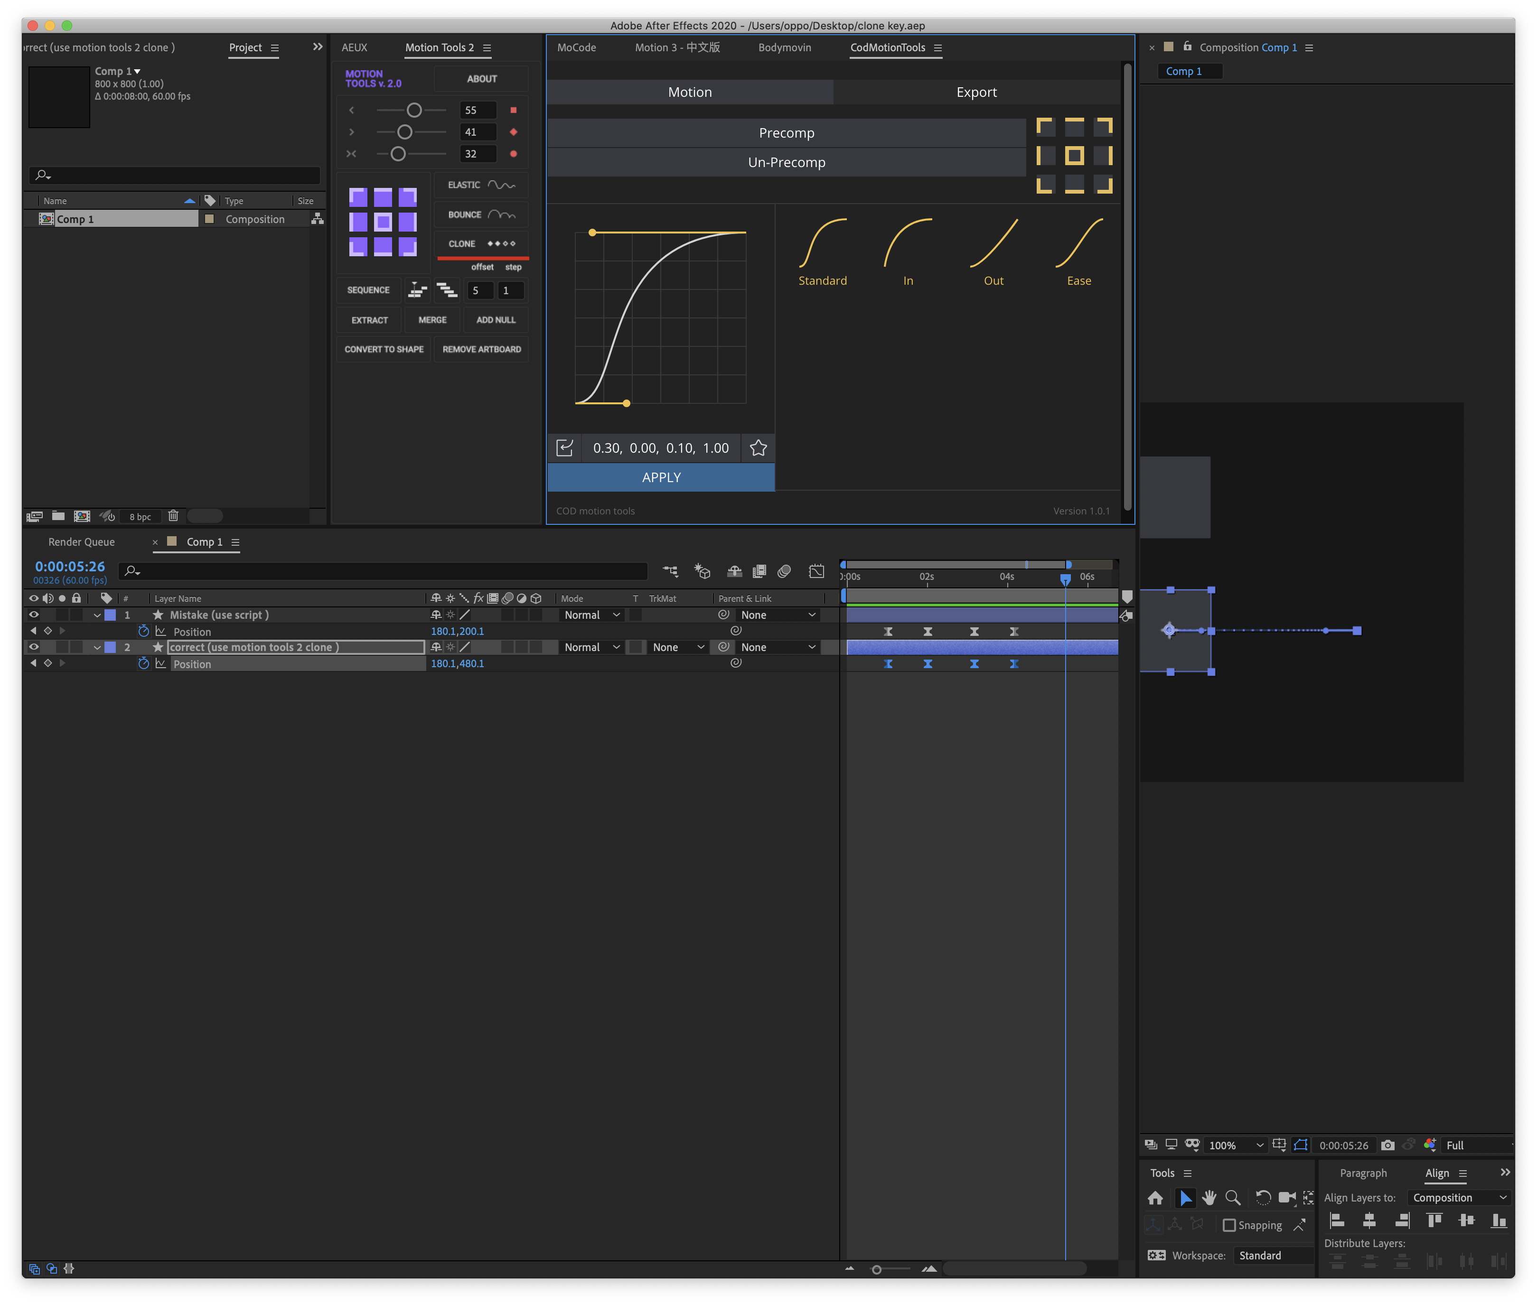Toggle Position stopwatch for Mistake layer
Viewport: 1537px width, 1304px height.
coord(143,631)
